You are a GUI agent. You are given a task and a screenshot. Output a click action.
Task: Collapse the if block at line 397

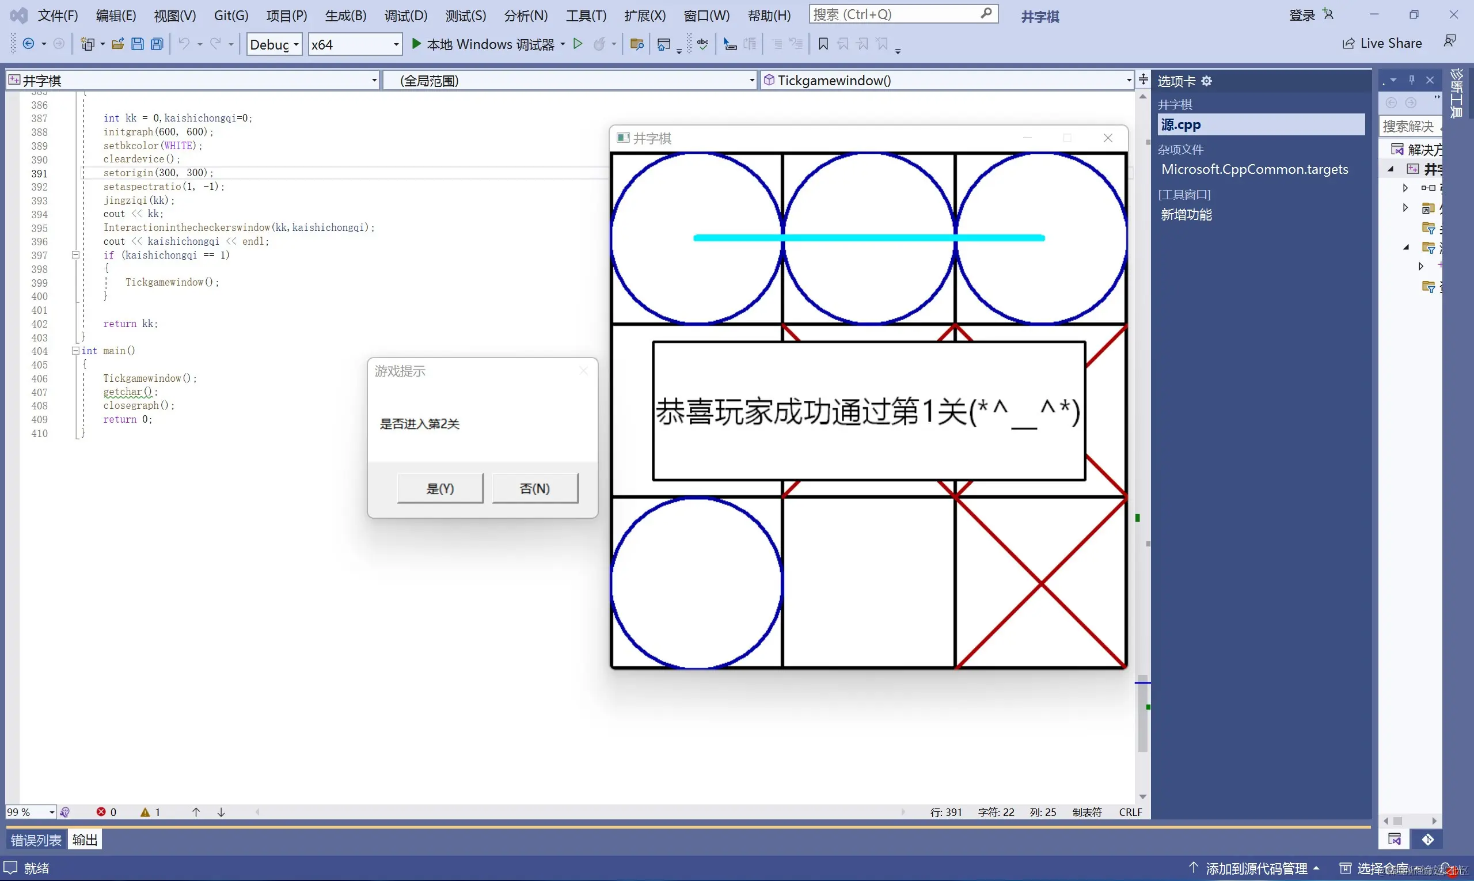coord(75,255)
